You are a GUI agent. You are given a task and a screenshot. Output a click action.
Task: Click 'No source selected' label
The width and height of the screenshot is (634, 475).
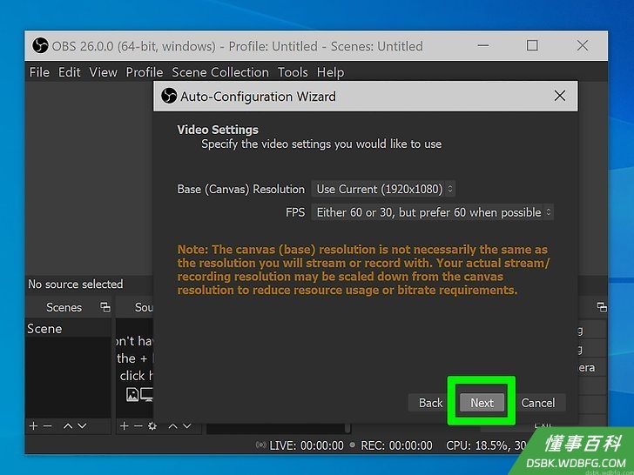click(75, 284)
